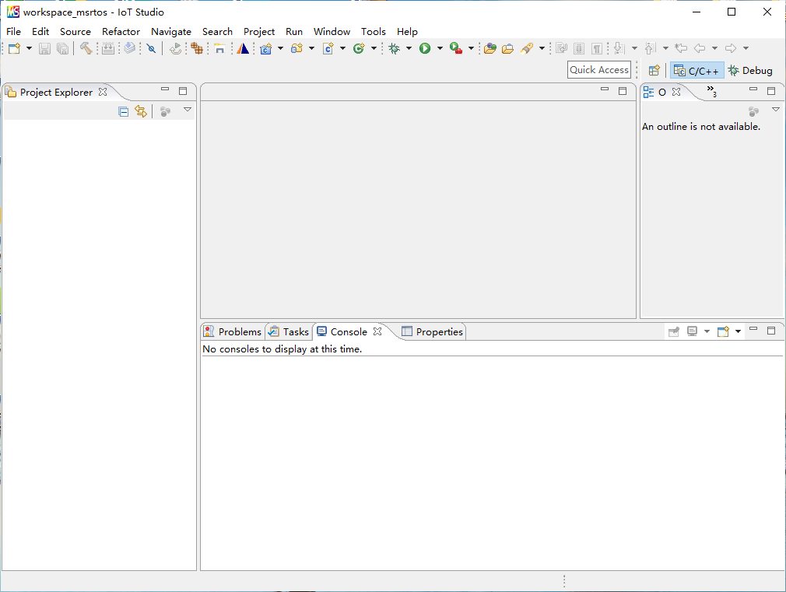Click the Search flashlight icon

pyautogui.click(x=527, y=48)
